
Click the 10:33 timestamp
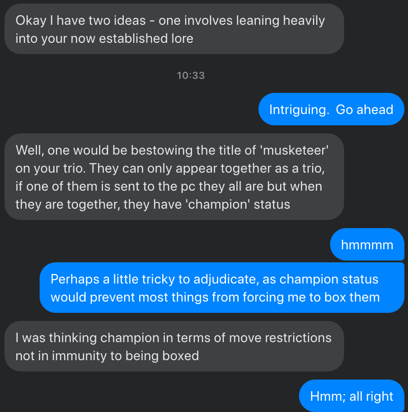click(190, 76)
